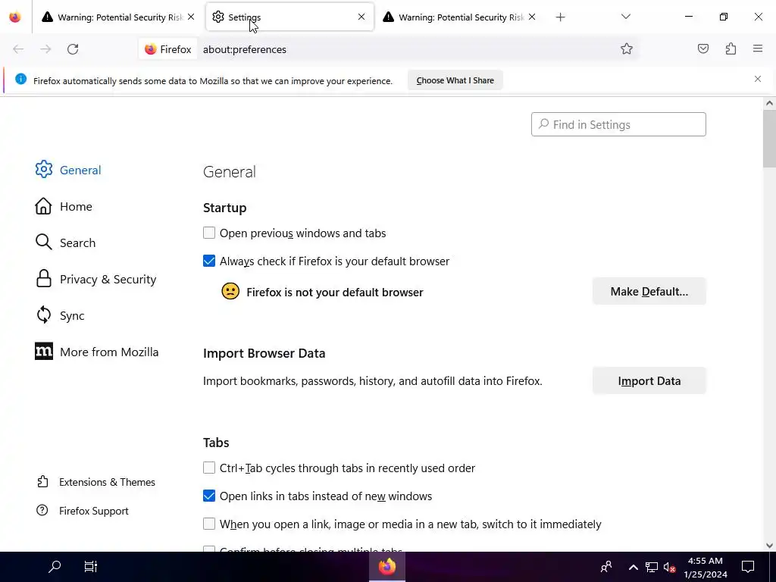
Task: Click the info icon in notification bar
Action: pos(20,79)
